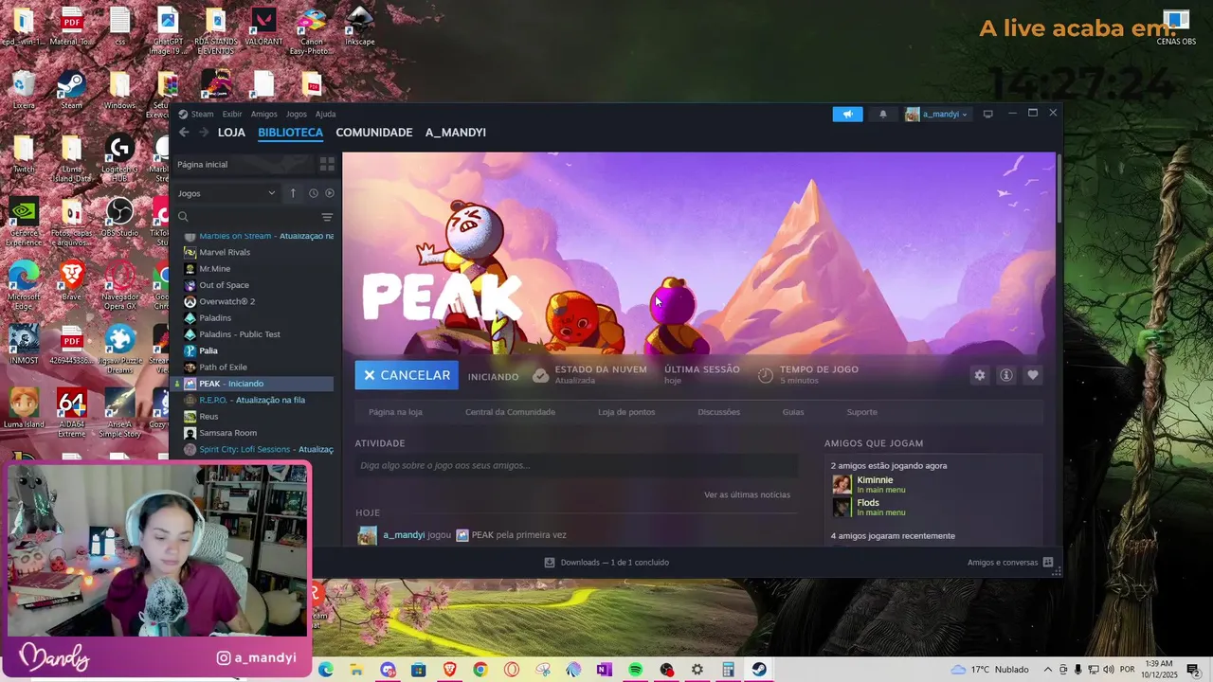Open Inkscape desktop shortcut

359,26
